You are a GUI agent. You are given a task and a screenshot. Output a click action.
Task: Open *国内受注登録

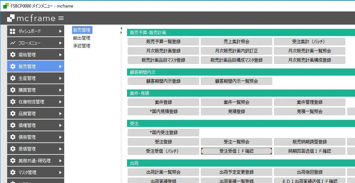click(163, 133)
